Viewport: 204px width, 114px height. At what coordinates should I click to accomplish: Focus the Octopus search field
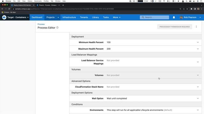tap(154, 17)
